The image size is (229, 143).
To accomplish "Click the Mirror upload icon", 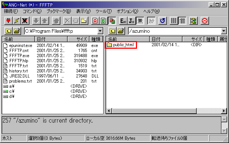I will point(56,21).
